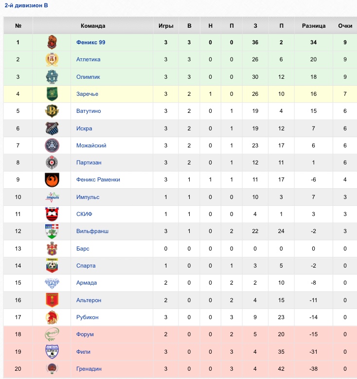Click the Рубикон team emblem
The height and width of the screenshot is (379, 357).
coord(52,317)
